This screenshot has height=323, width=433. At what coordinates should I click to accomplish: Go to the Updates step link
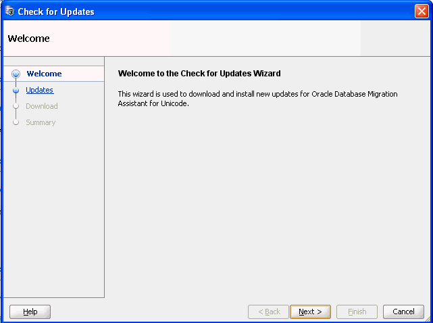40,90
